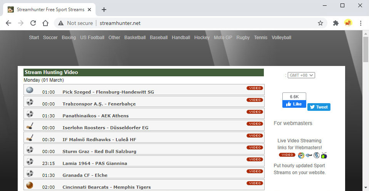This screenshot has height=191, width=369.
Task: Open the Tennis category
Action: 261,38
